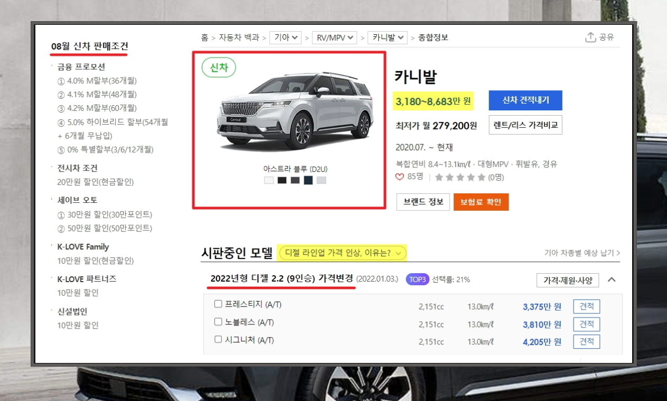Click the 신차 견적내기 button
Viewport: 667px width, 401px height.
coord(525,100)
